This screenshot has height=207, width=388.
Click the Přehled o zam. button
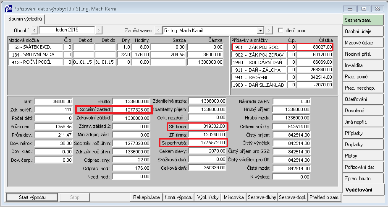coord(325,197)
